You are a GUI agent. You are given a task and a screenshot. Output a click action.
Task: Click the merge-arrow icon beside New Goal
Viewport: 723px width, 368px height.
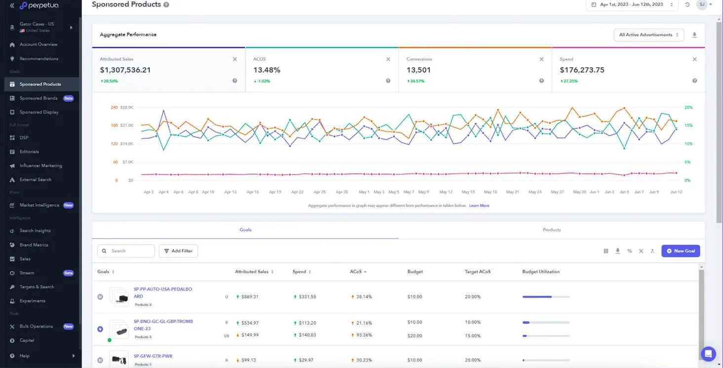(x=652, y=251)
